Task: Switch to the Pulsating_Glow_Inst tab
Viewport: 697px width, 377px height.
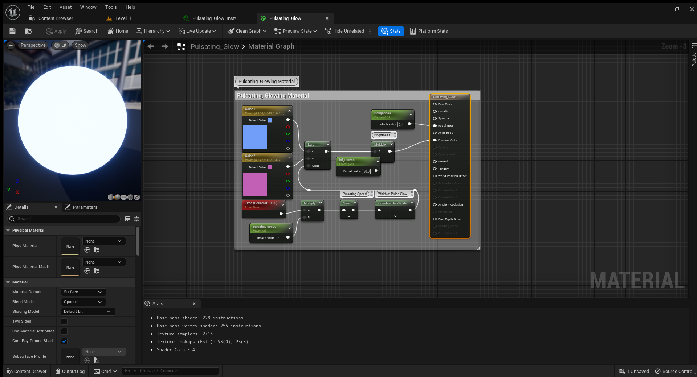Action: pyautogui.click(x=211, y=18)
